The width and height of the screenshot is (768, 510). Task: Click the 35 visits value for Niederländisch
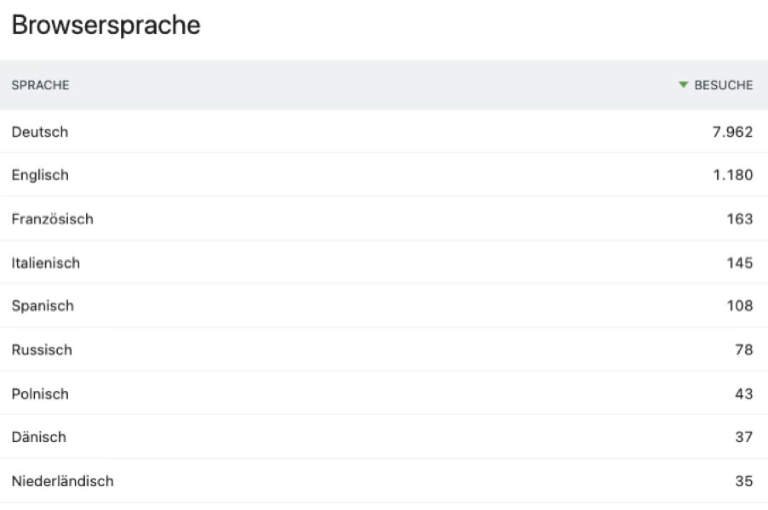pos(743,481)
